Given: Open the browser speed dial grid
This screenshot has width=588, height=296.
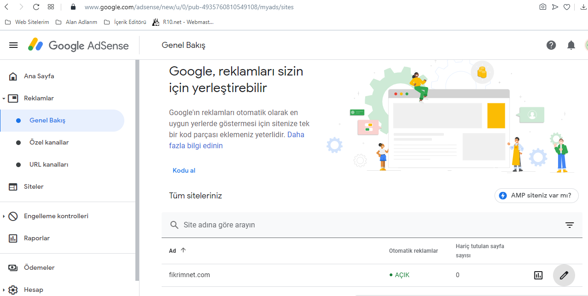Looking at the screenshot, I should coord(51,7).
